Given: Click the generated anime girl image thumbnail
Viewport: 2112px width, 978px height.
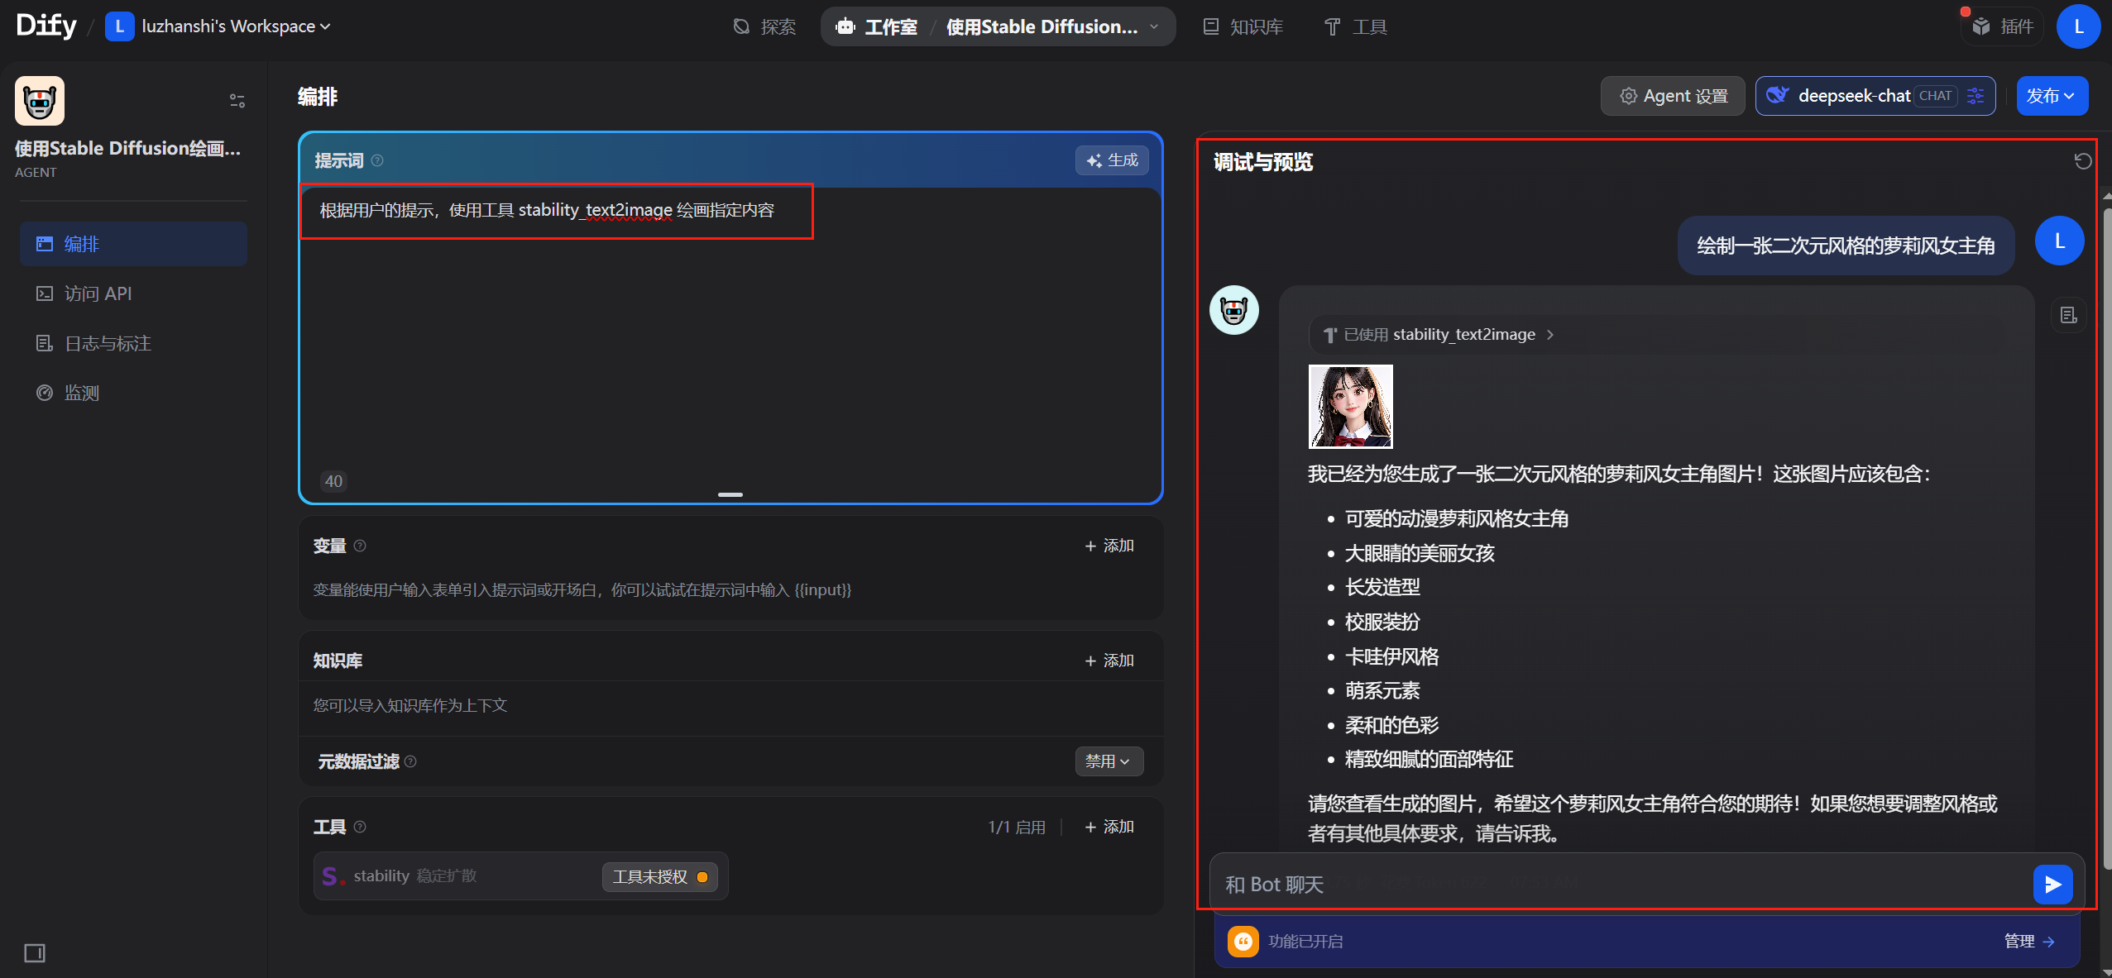Looking at the screenshot, I should 1350,407.
